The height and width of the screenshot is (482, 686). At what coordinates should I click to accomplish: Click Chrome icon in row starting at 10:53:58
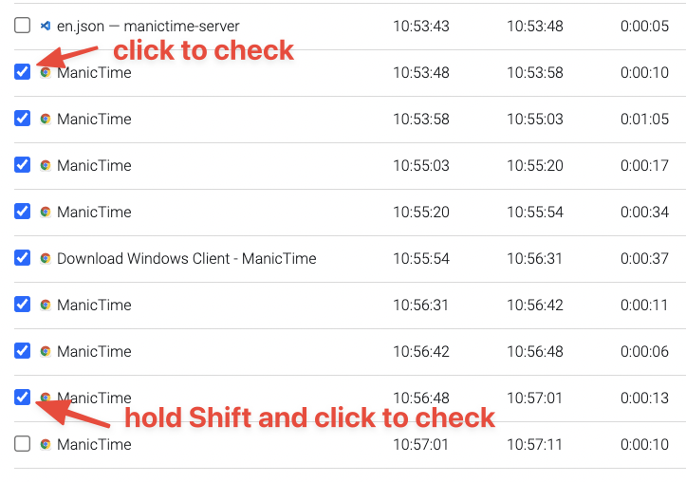tap(45, 119)
